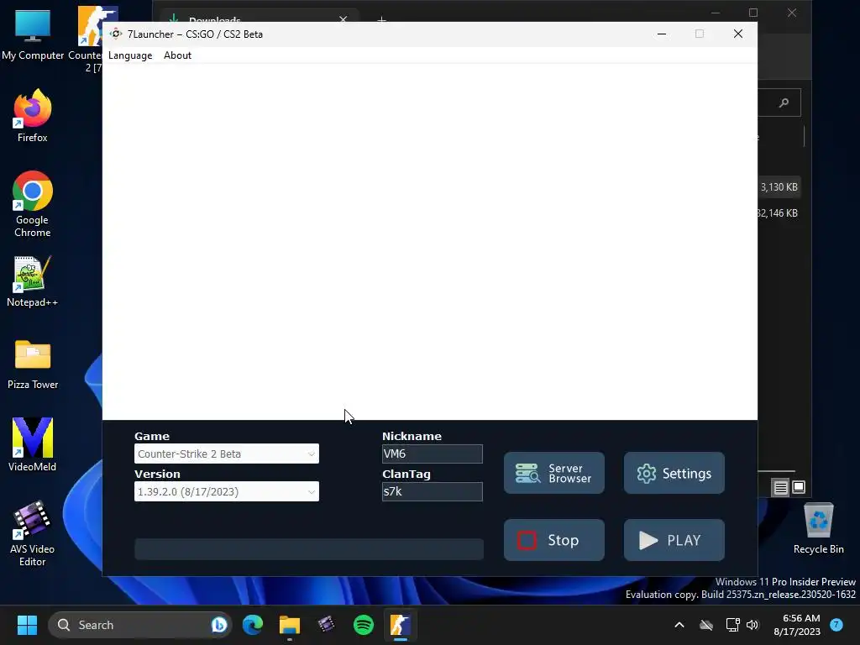
Task: Open the clock showing 6:56 AM
Action: [x=797, y=625]
